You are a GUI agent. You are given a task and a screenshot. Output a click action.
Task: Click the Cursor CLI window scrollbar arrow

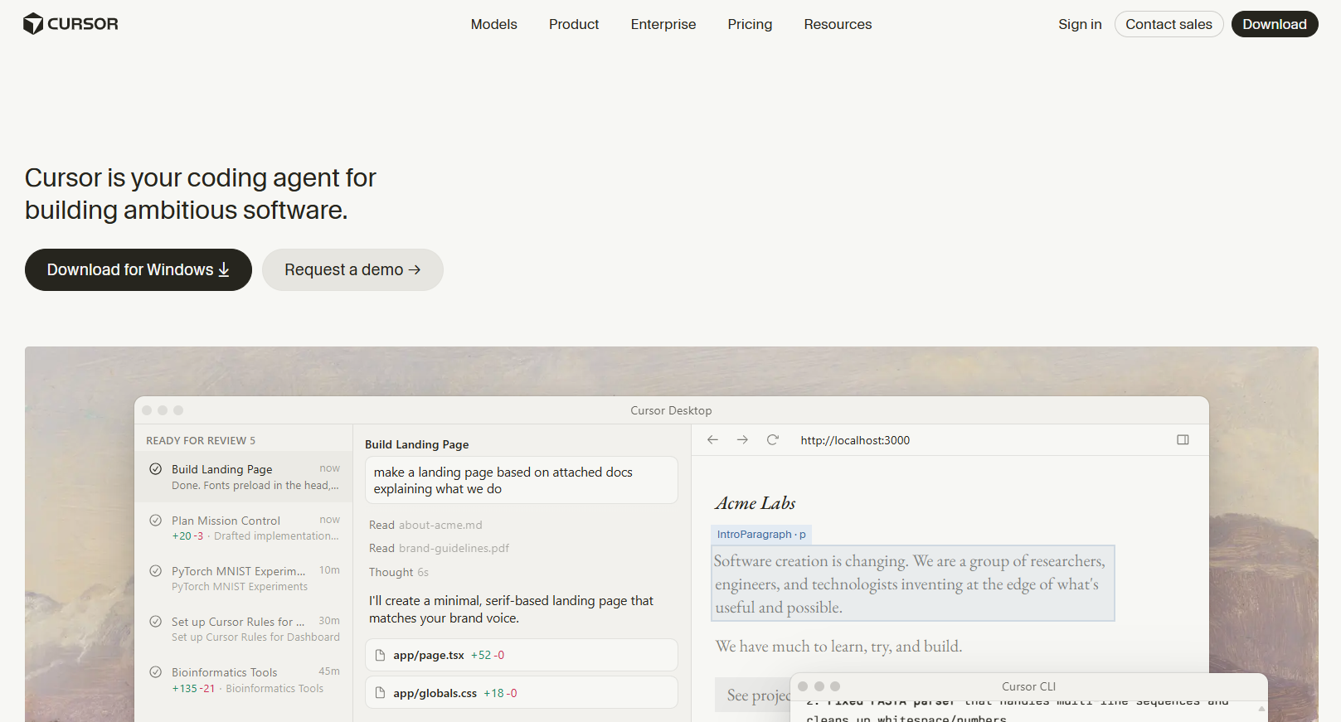1261,709
